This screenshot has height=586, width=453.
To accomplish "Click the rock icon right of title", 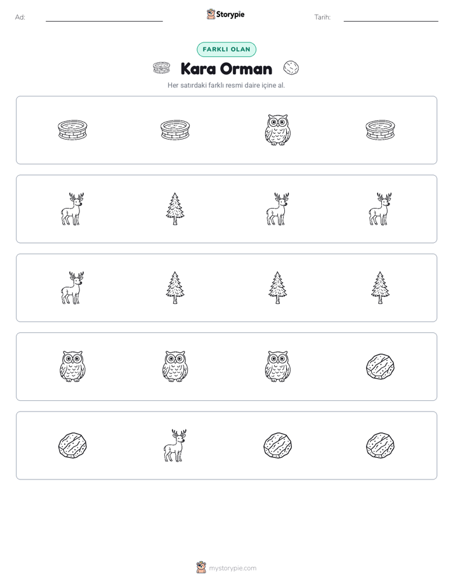I will pyautogui.click(x=291, y=68).
